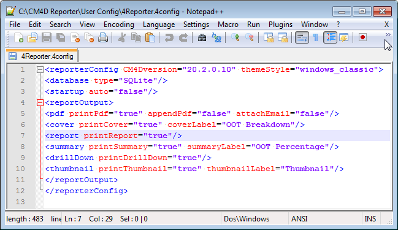Click the coverLabel attribute on line 6
Screen dimensions: 398x230
(x=191, y=125)
